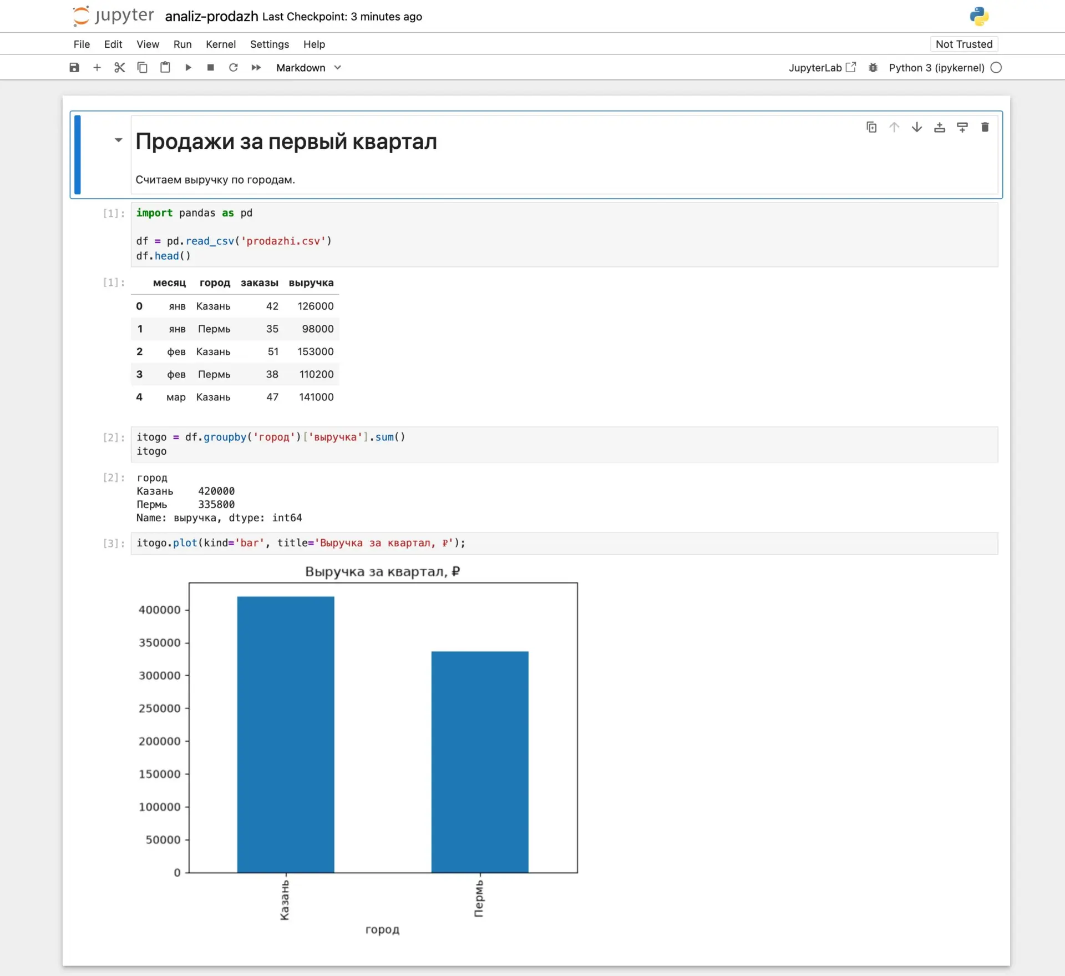Image resolution: width=1065 pixels, height=976 pixels.
Task: Click the bar chart output image
Action: 357,749
